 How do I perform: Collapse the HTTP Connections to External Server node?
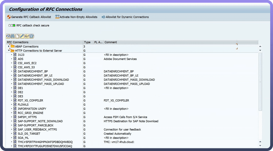pos(9,51)
